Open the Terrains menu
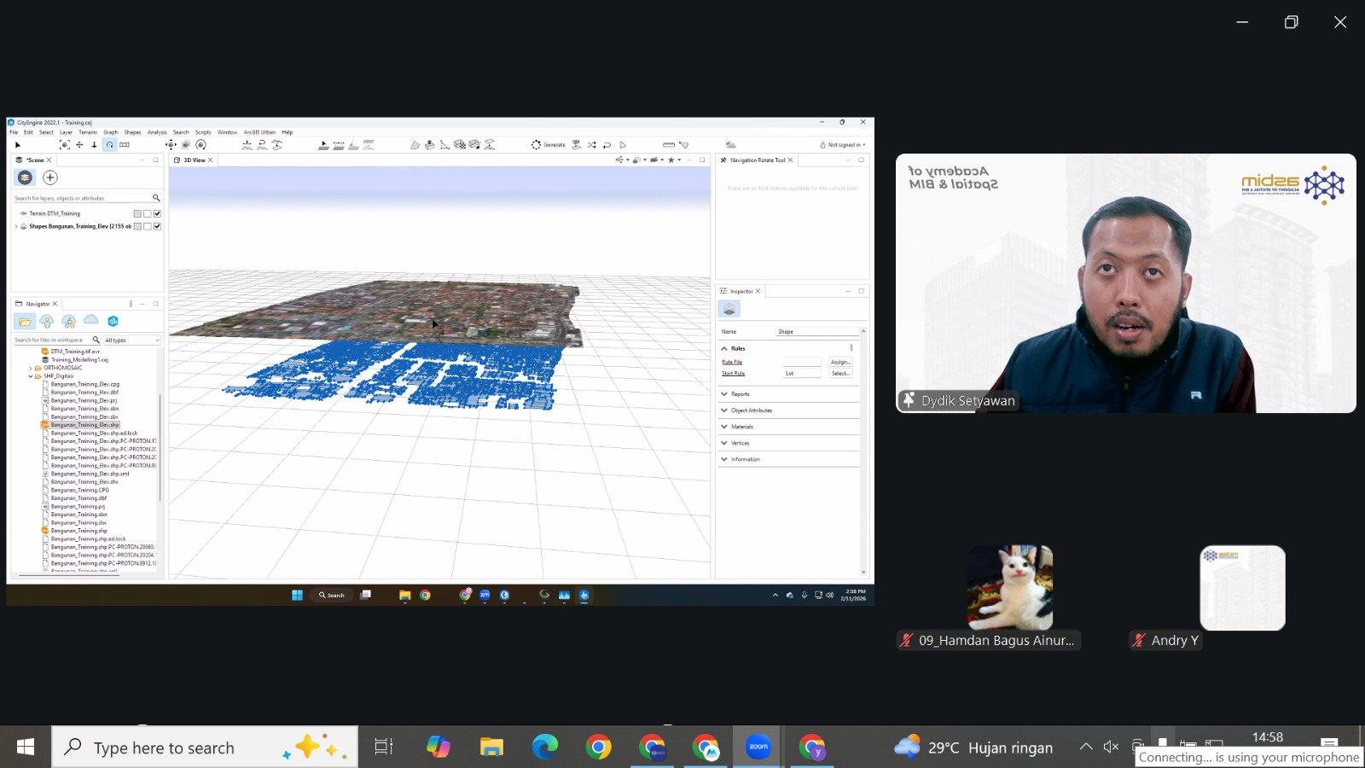Image resolution: width=1365 pixels, height=768 pixels. 88,132
